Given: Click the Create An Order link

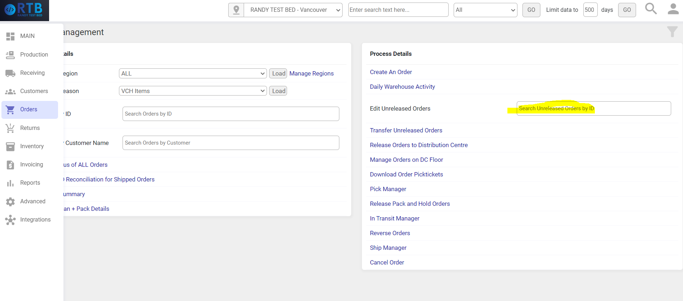Looking at the screenshot, I should (x=391, y=72).
